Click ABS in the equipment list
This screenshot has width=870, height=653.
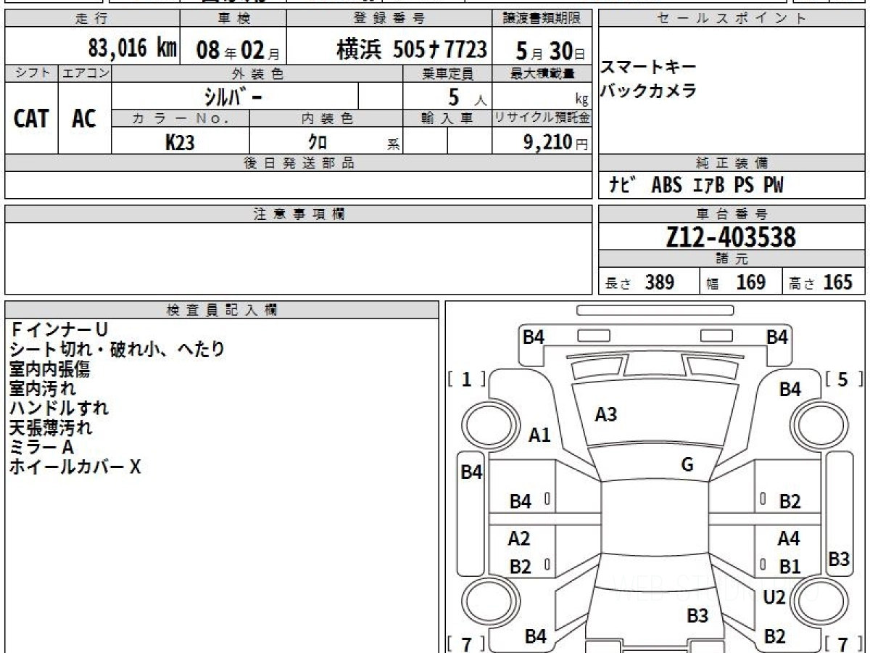[x=667, y=185]
